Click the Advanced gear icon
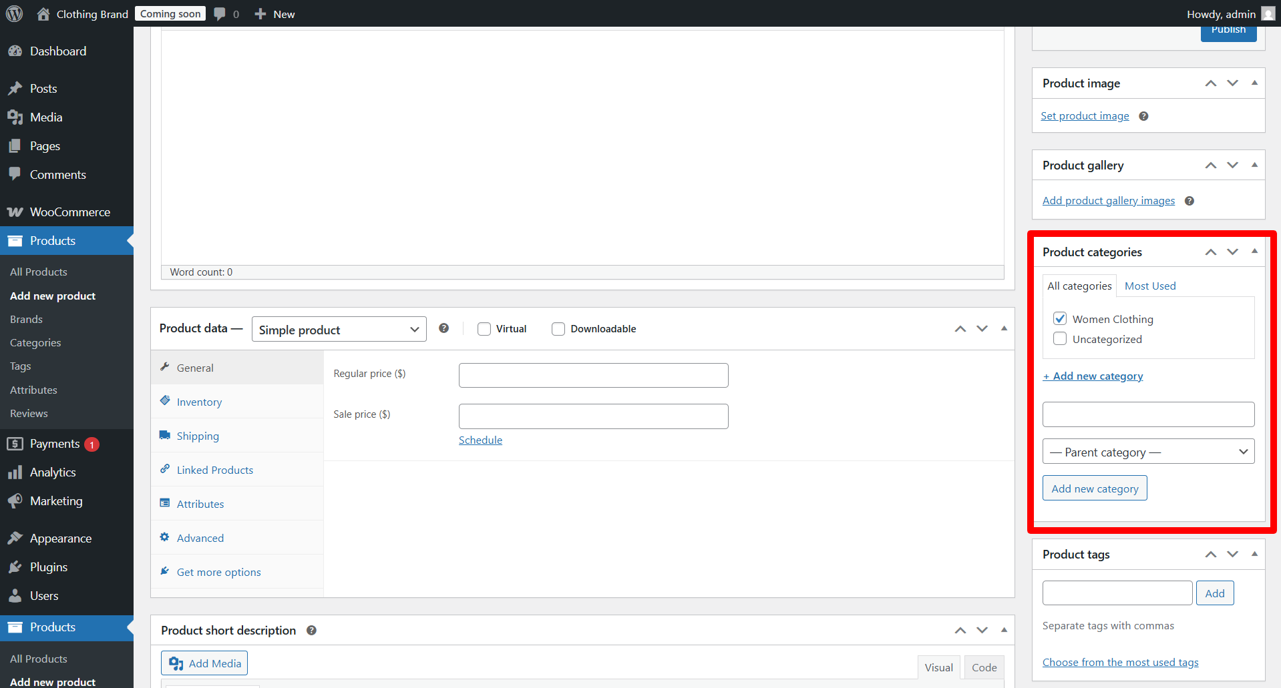Viewport: 1281px width, 688px height. [165, 537]
